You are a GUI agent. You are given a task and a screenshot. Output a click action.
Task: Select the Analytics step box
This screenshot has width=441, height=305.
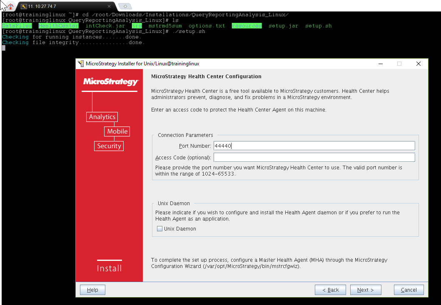[102, 117]
